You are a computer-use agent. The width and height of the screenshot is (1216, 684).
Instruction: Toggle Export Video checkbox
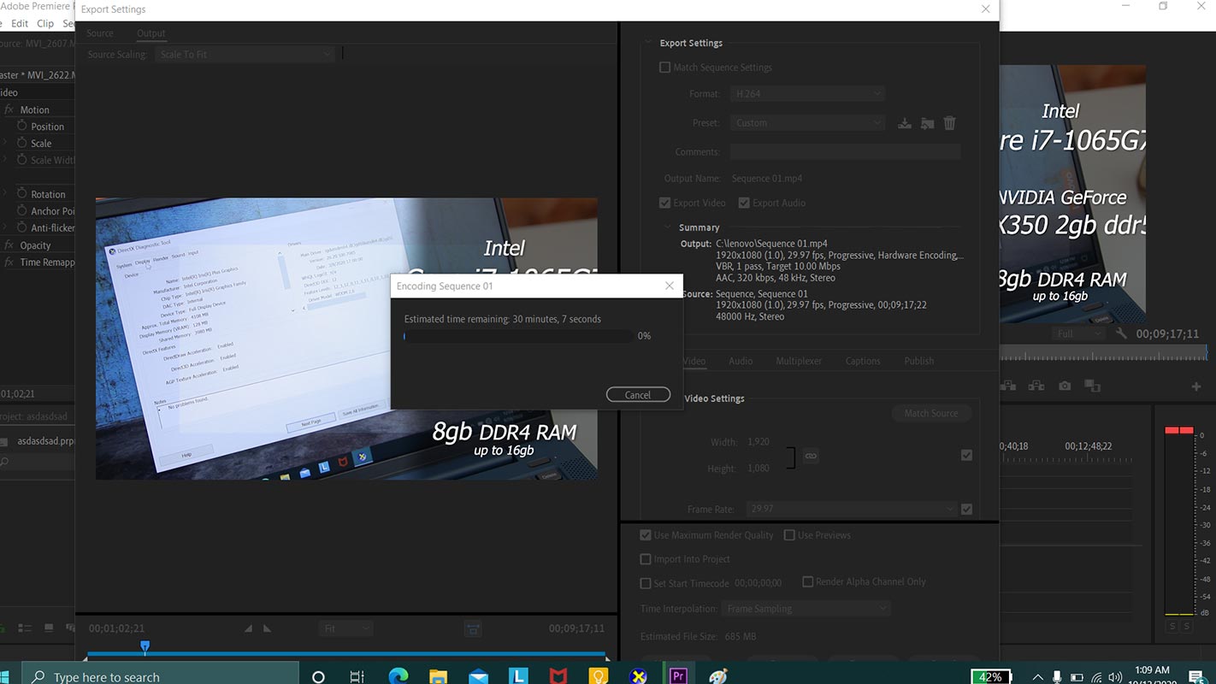point(664,203)
